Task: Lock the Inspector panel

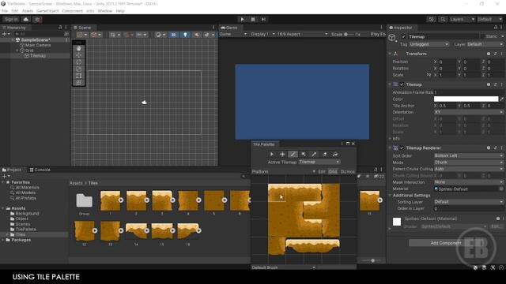Action: [496, 28]
